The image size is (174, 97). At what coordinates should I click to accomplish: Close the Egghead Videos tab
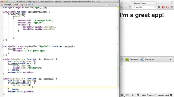[x=156, y=3]
